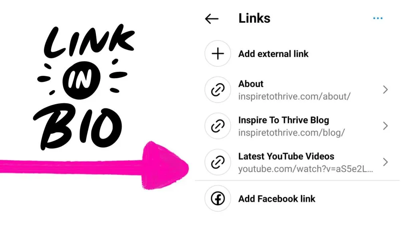Viewport: 409px width, 230px height.
Task: Click the plus icon to add link
Action: point(218,54)
